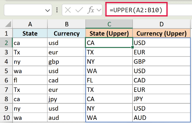Screen dimensions: 192x123
Task: Select cell A2 containing 'ca'
Action: point(30,43)
